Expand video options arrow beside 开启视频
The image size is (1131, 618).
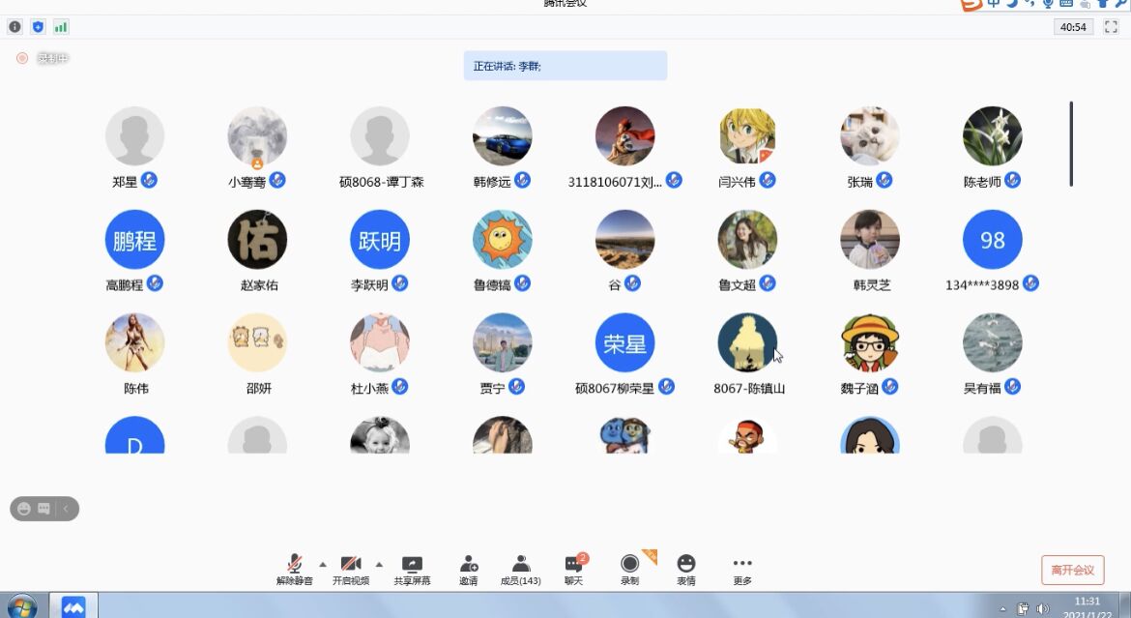[379, 564]
